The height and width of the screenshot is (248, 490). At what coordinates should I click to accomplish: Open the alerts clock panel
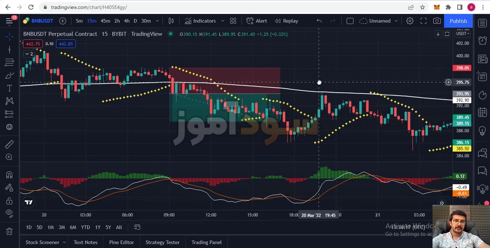click(482, 40)
